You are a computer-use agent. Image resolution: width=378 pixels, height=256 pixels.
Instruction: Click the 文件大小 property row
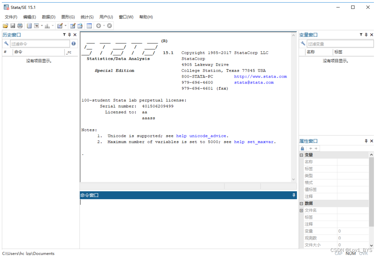[x=336, y=245]
